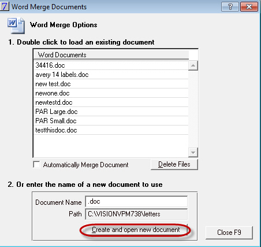Click the Delete Files button

click(174, 164)
